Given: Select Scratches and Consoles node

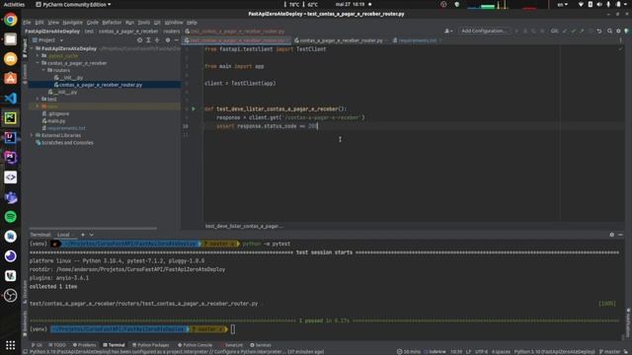Looking at the screenshot, I should point(67,142).
